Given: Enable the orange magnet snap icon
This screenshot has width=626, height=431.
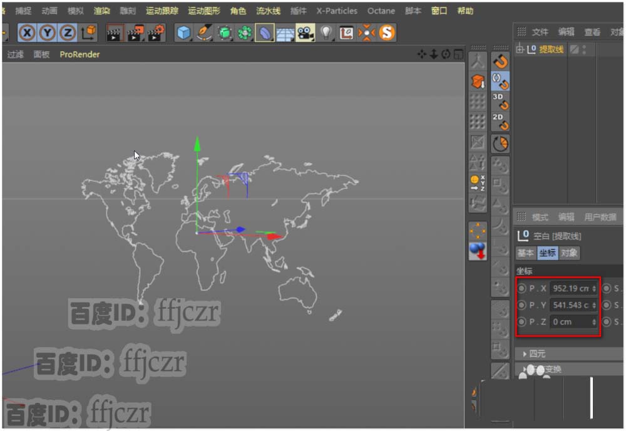Looking at the screenshot, I should pos(500,61).
